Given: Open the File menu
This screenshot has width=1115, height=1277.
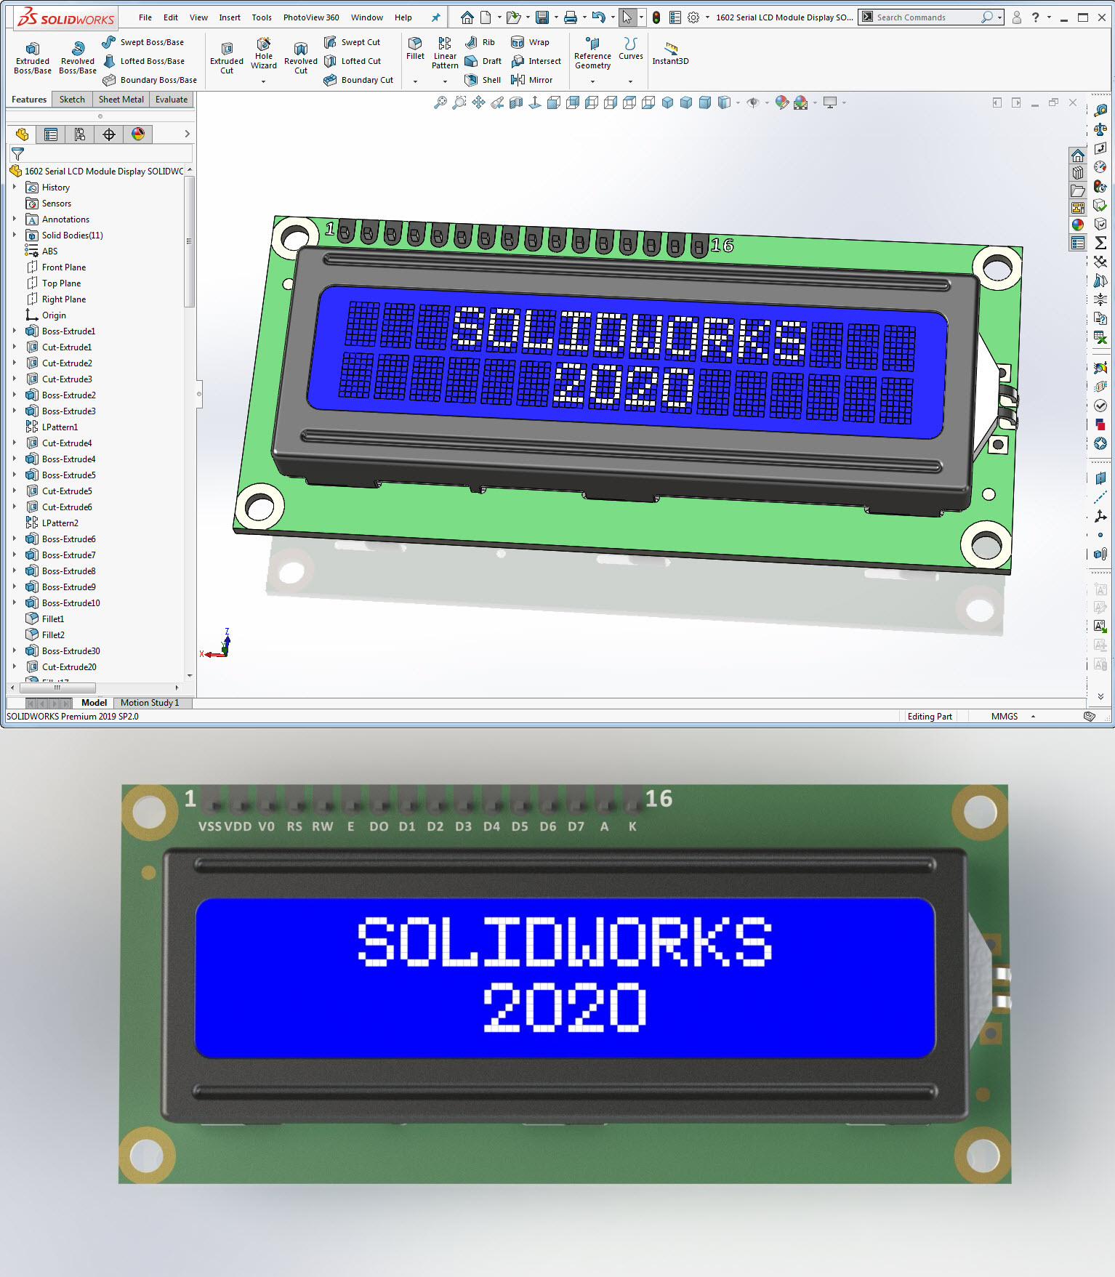Looking at the screenshot, I should (x=145, y=17).
